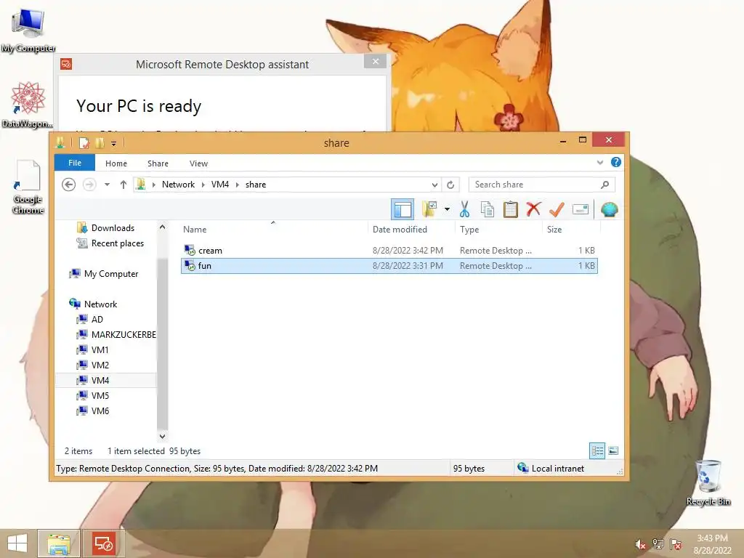This screenshot has width=744, height=558.
Task: Select the fun remote desktop file
Action: [x=389, y=266]
